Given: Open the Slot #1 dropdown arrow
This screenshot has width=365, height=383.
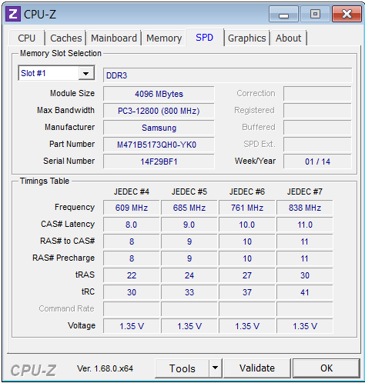Looking at the screenshot, I should click(86, 74).
